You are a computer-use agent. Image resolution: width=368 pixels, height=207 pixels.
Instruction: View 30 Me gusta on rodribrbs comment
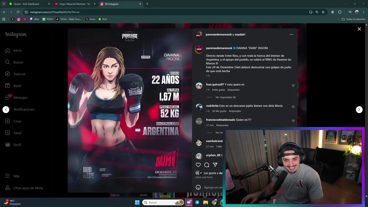(219, 111)
